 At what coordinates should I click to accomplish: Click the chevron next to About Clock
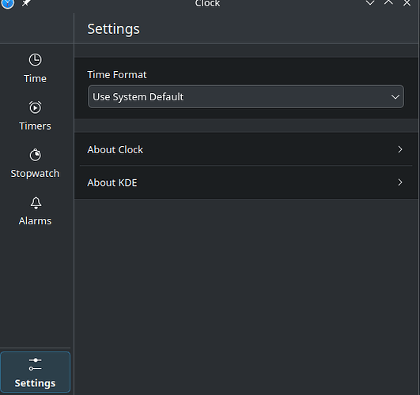click(400, 149)
